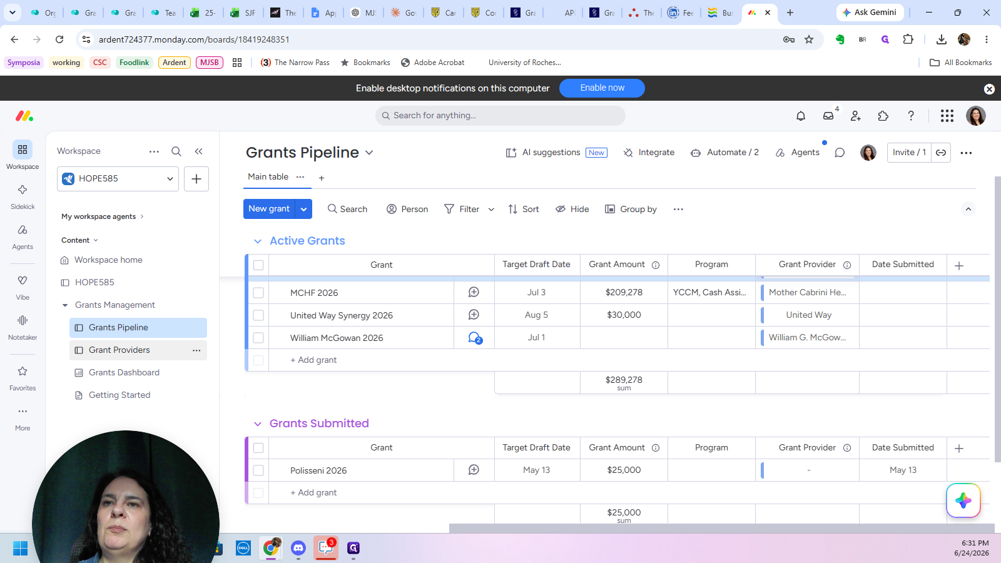The height and width of the screenshot is (563, 1001).
Task: Open Grant Providers row three-dot menu
Action: 196,350
